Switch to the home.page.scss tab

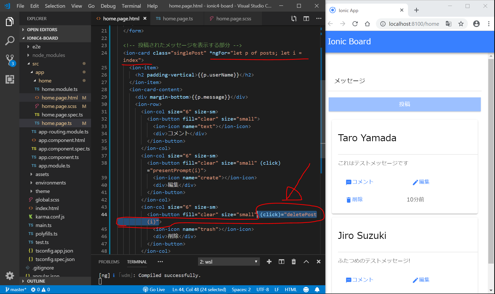(233, 19)
